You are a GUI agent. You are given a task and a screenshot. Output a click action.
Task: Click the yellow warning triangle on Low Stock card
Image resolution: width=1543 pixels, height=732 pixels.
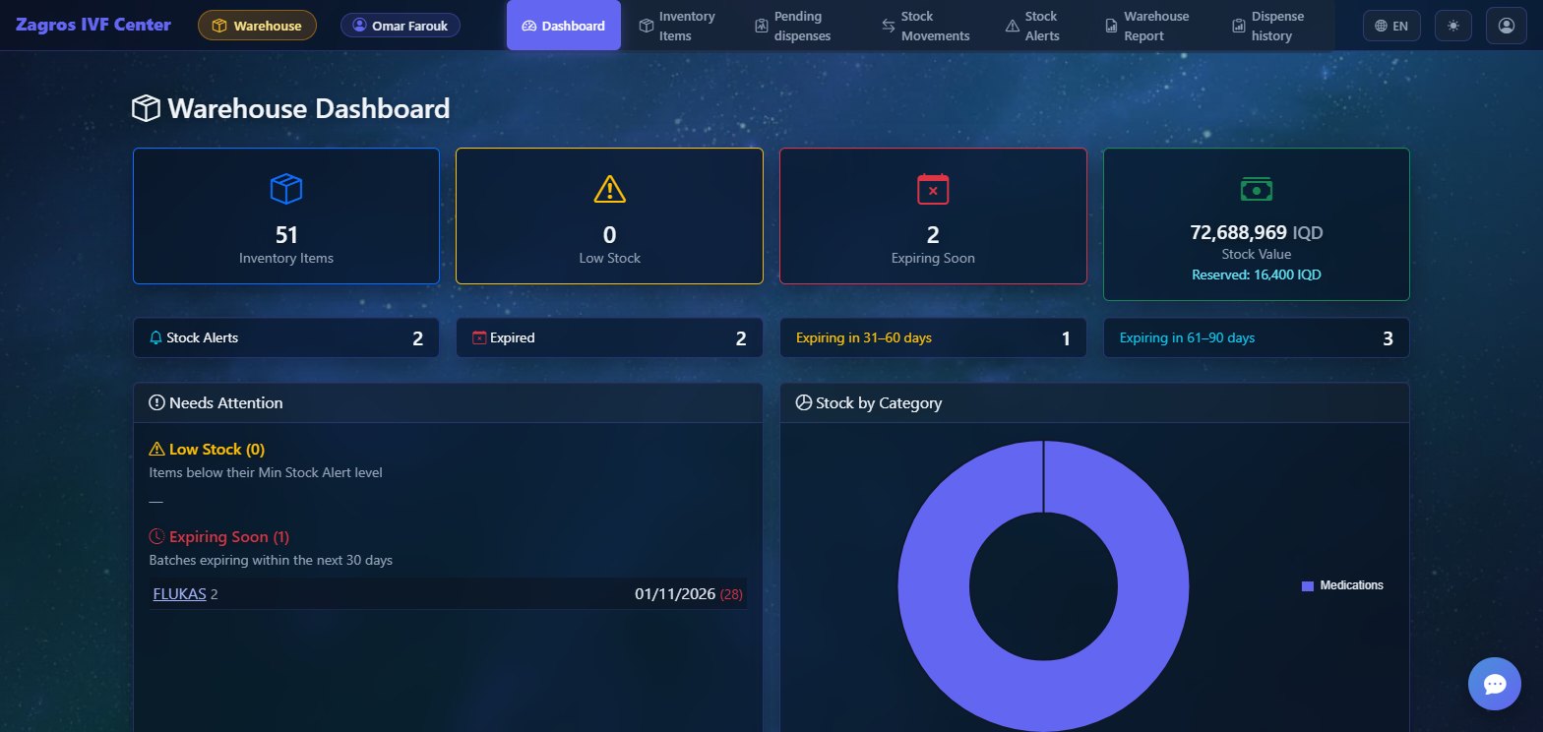click(x=609, y=189)
